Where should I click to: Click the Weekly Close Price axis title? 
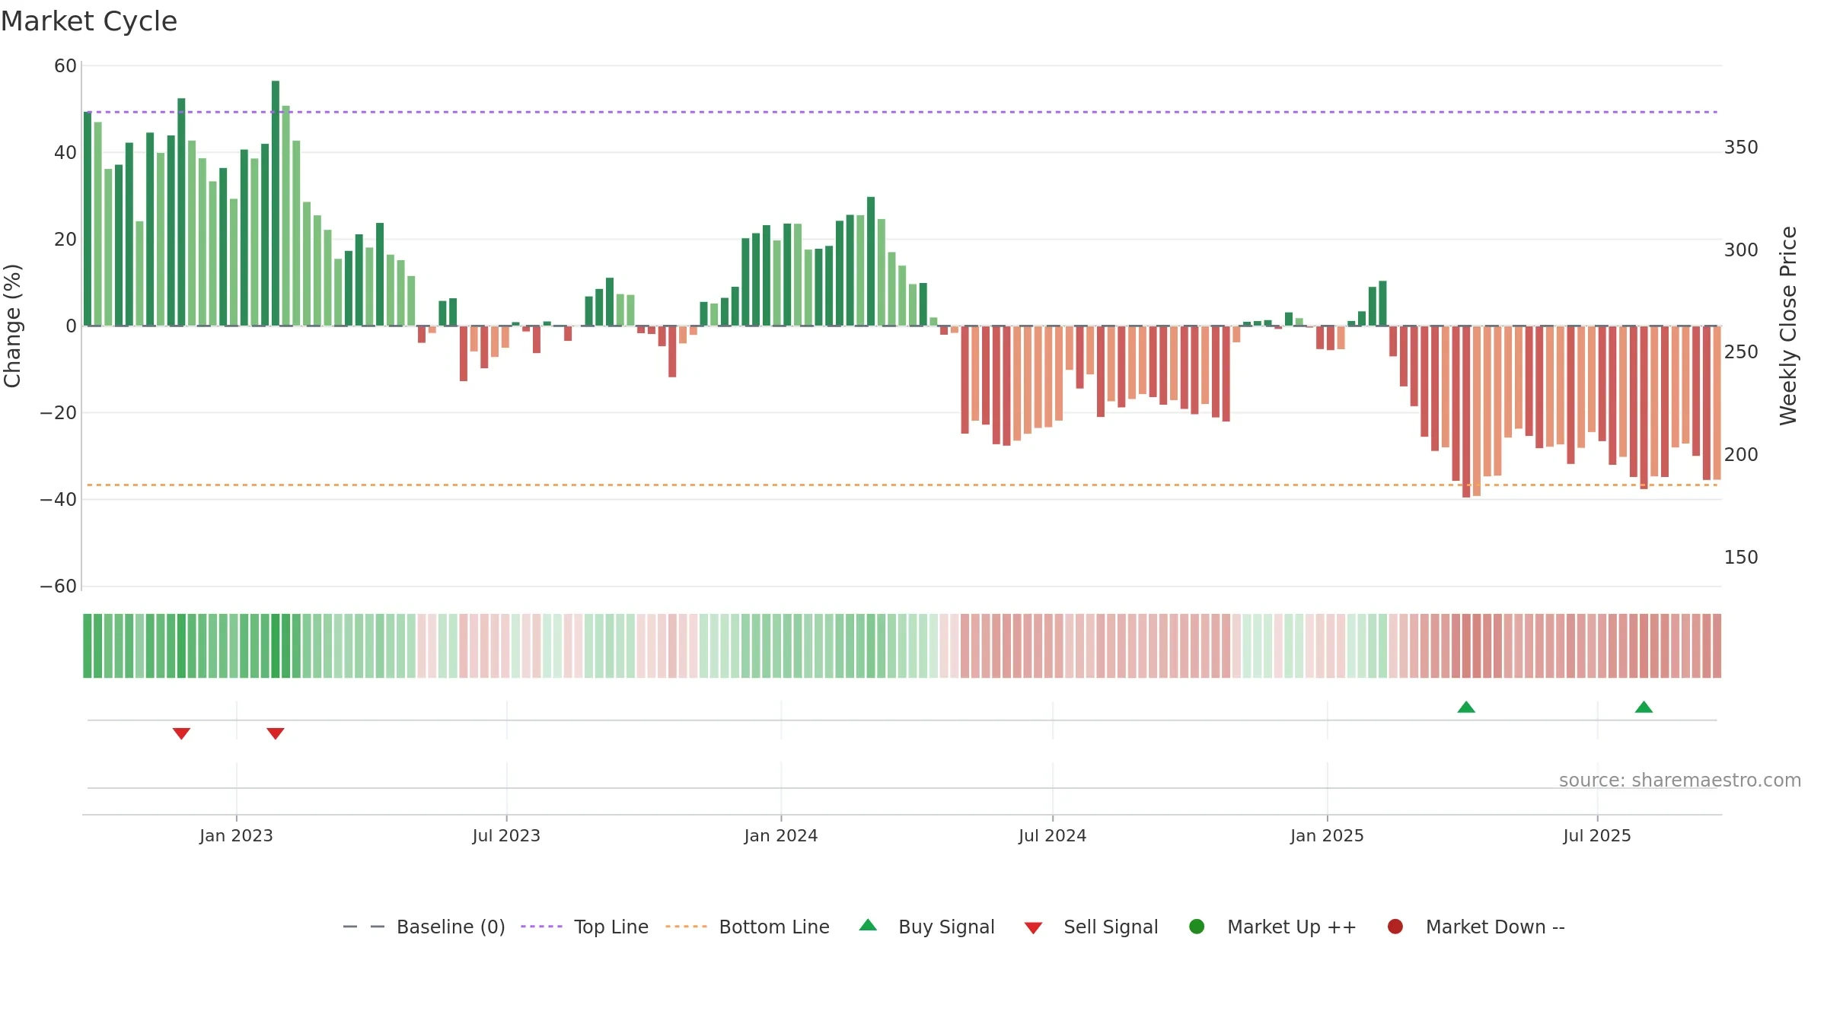coord(1788,326)
